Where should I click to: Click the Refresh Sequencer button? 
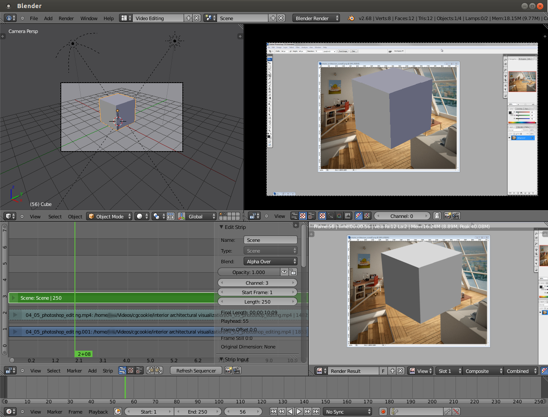click(x=196, y=370)
